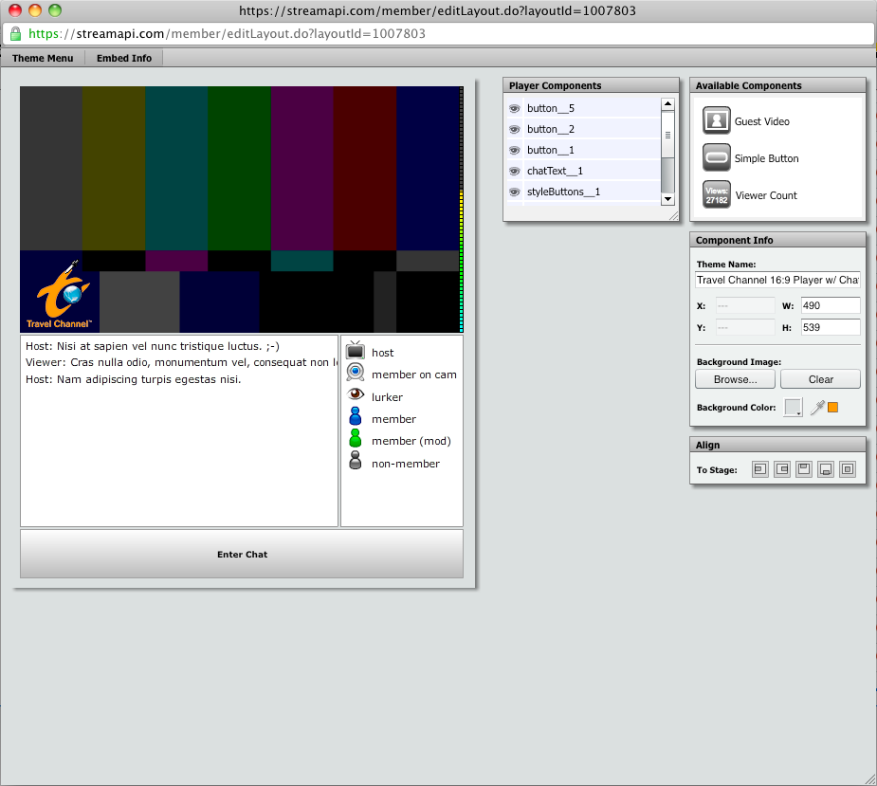Click the Player Components scrollbar thumb
Screen dimensions: 877x786
click(667, 135)
